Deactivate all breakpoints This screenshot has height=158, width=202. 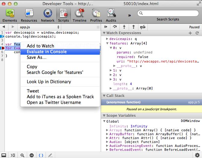tap(143, 27)
